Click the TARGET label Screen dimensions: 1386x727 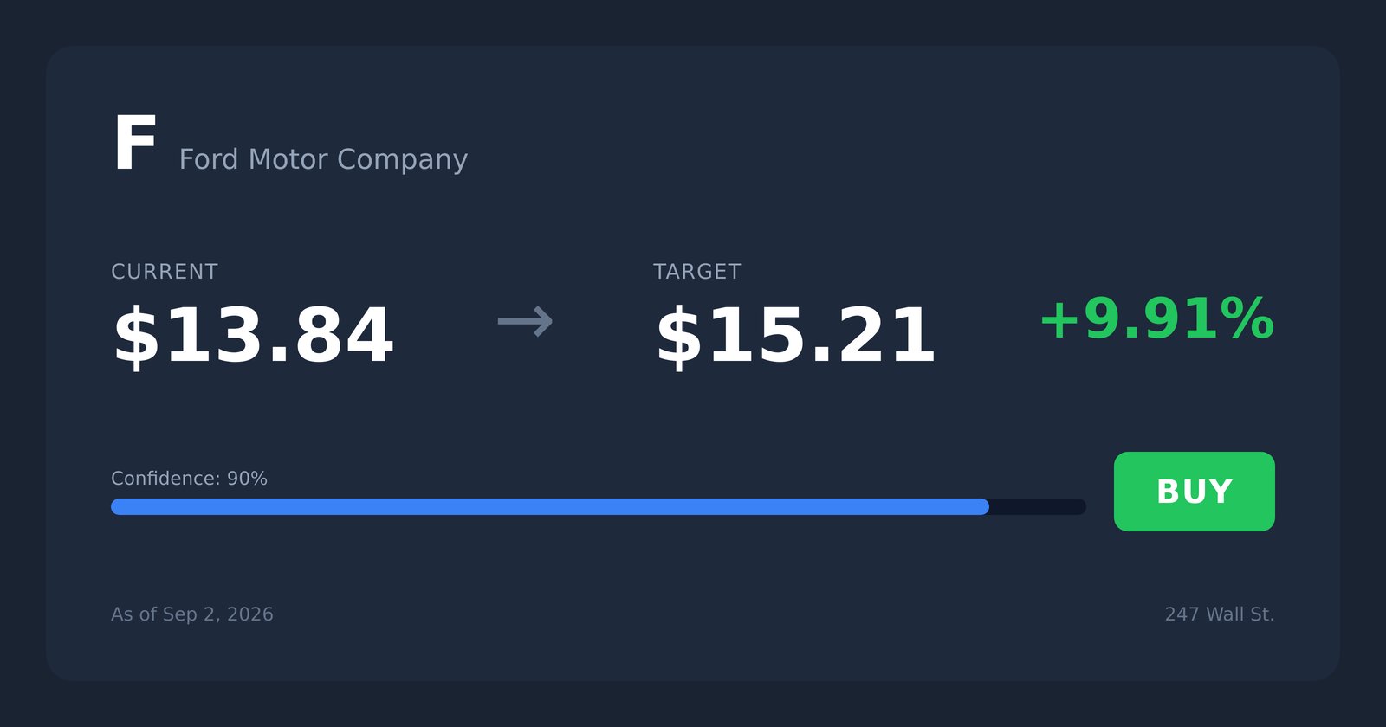(697, 272)
